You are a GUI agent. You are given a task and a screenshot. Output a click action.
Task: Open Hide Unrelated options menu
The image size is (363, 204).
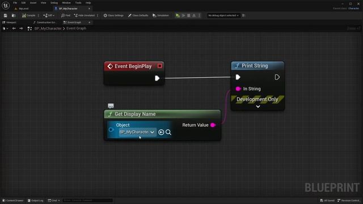[x=98, y=15]
